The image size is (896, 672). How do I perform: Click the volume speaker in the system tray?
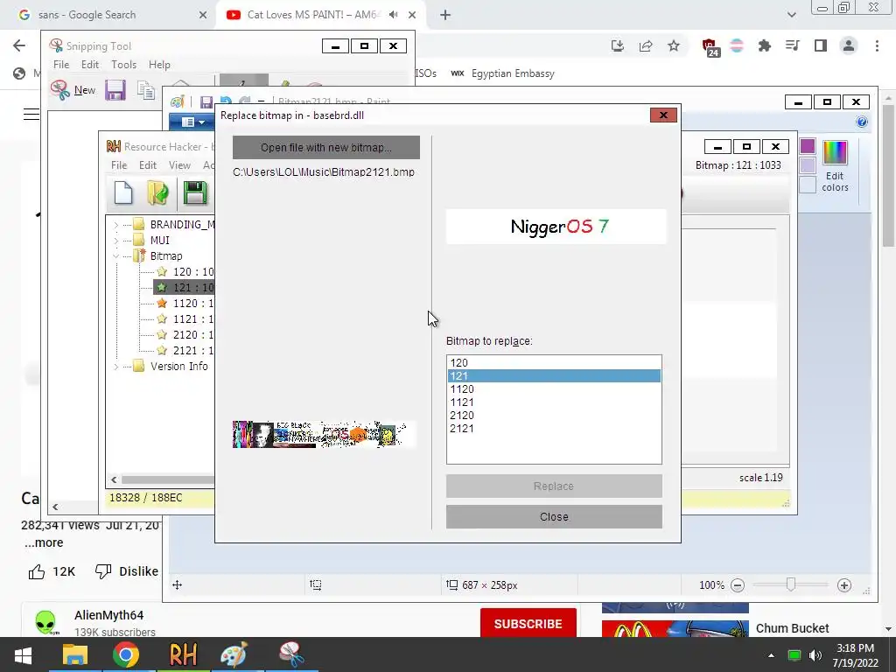coord(815,654)
